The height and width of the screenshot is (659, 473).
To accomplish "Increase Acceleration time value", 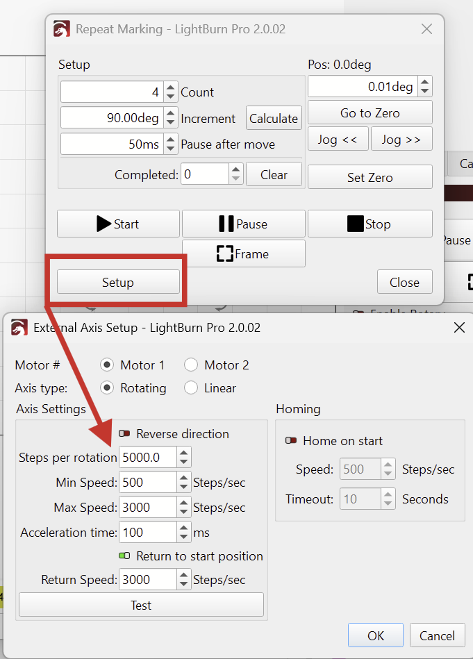I will coord(184,528).
